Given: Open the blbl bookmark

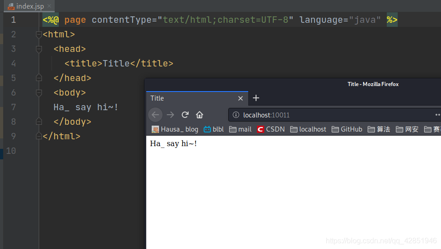Looking at the screenshot, I should 214,129.
